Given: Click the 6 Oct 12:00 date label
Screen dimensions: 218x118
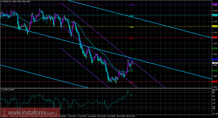Looking at the screenshot, I should coord(72,116).
